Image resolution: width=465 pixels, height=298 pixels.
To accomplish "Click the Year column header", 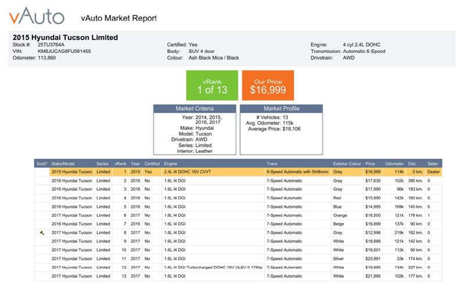I will pos(135,164).
